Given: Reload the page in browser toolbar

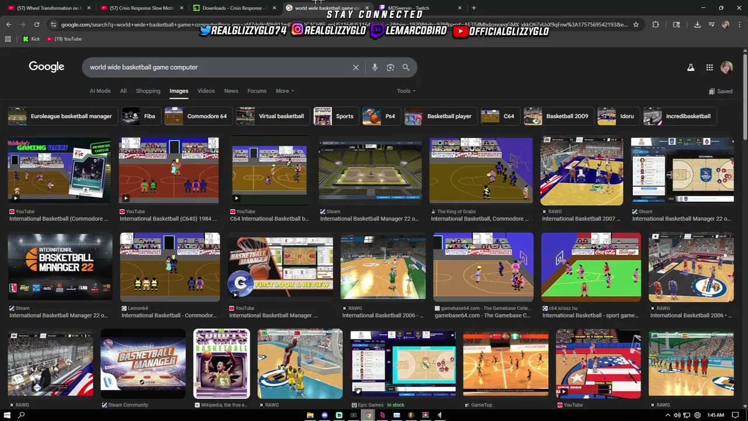Looking at the screenshot, I should [x=36, y=25].
